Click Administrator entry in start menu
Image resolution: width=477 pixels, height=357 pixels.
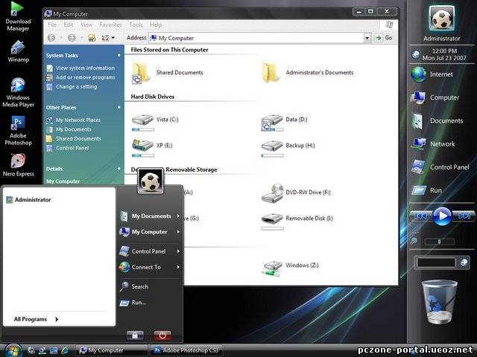click(29, 200)
